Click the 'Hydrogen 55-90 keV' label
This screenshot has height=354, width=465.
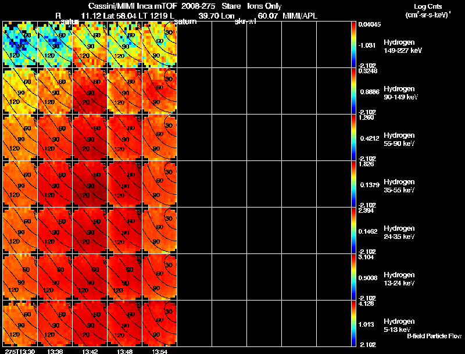(399, 140)
